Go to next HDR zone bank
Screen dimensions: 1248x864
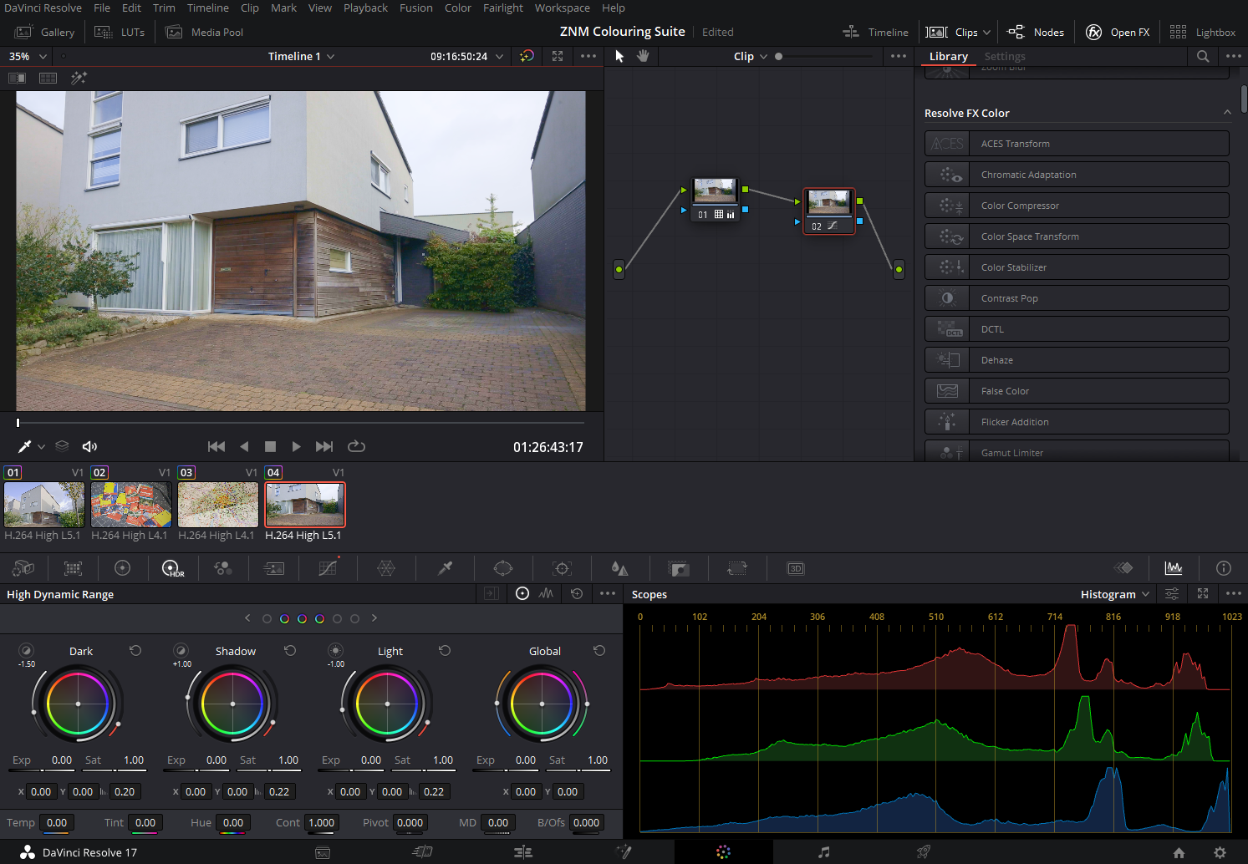coord(374,618)
